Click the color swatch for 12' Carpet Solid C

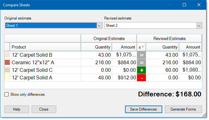(7, 70)
